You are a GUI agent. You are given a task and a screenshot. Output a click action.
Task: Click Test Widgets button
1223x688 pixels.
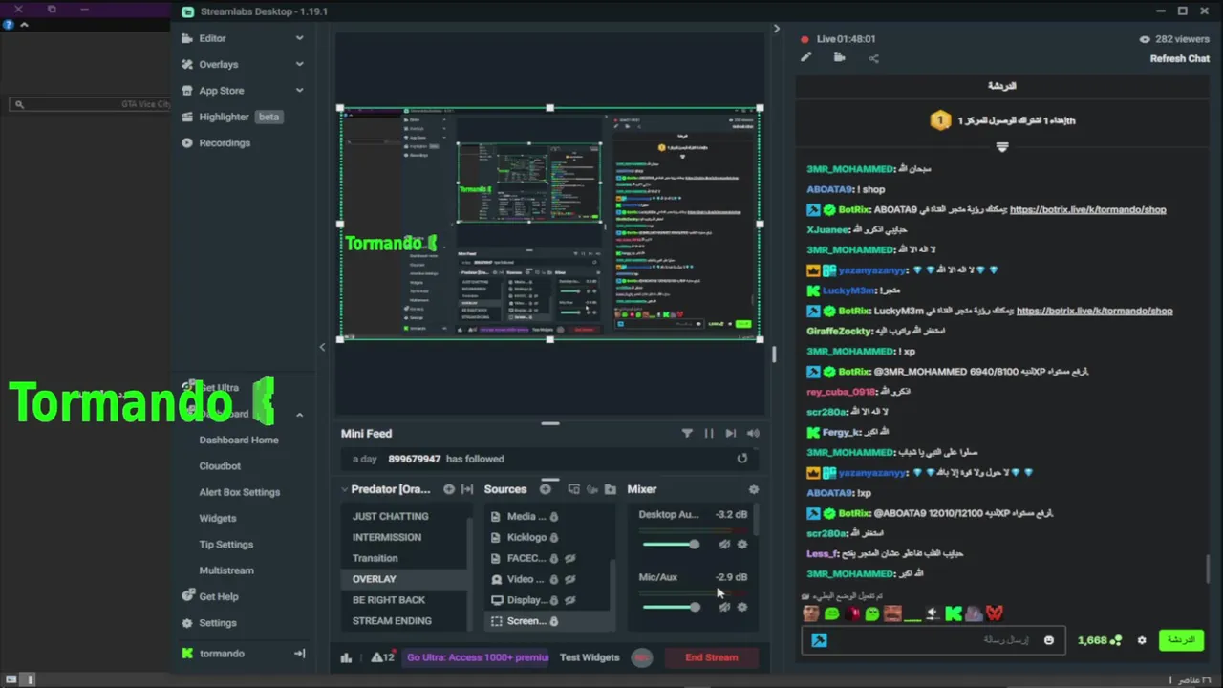click(590, 657)
